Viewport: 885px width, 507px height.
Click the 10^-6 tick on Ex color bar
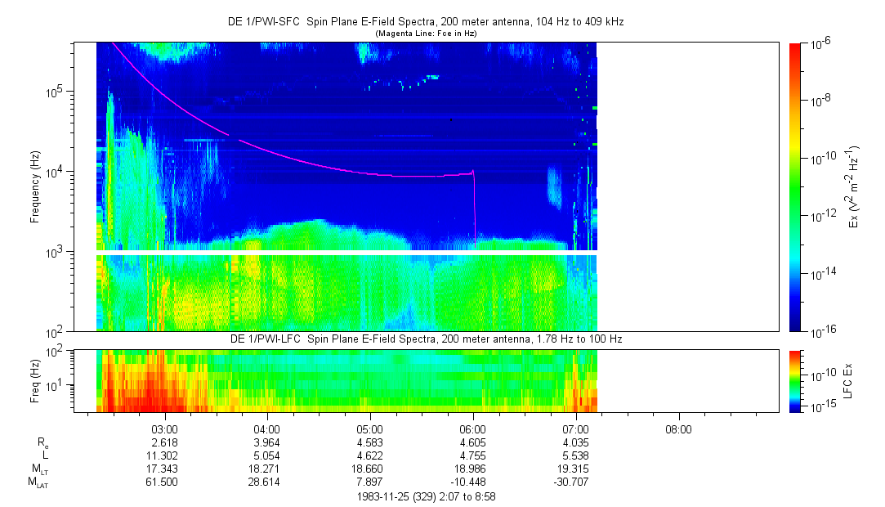tap(821, 43)
